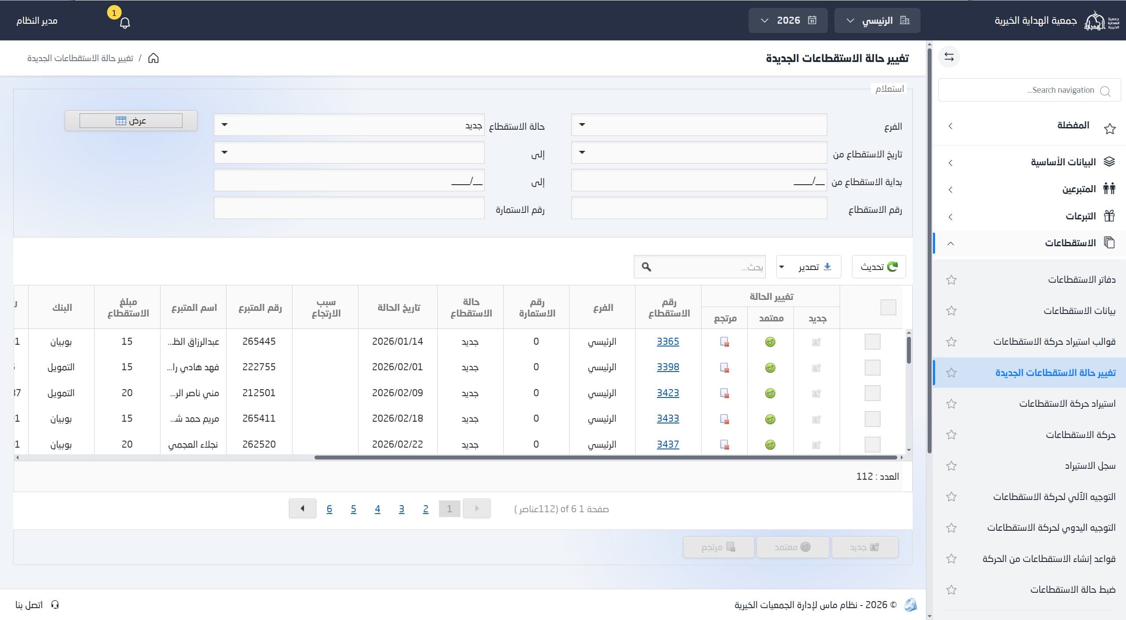Focus the Search navigation field

pos(1029,90)
